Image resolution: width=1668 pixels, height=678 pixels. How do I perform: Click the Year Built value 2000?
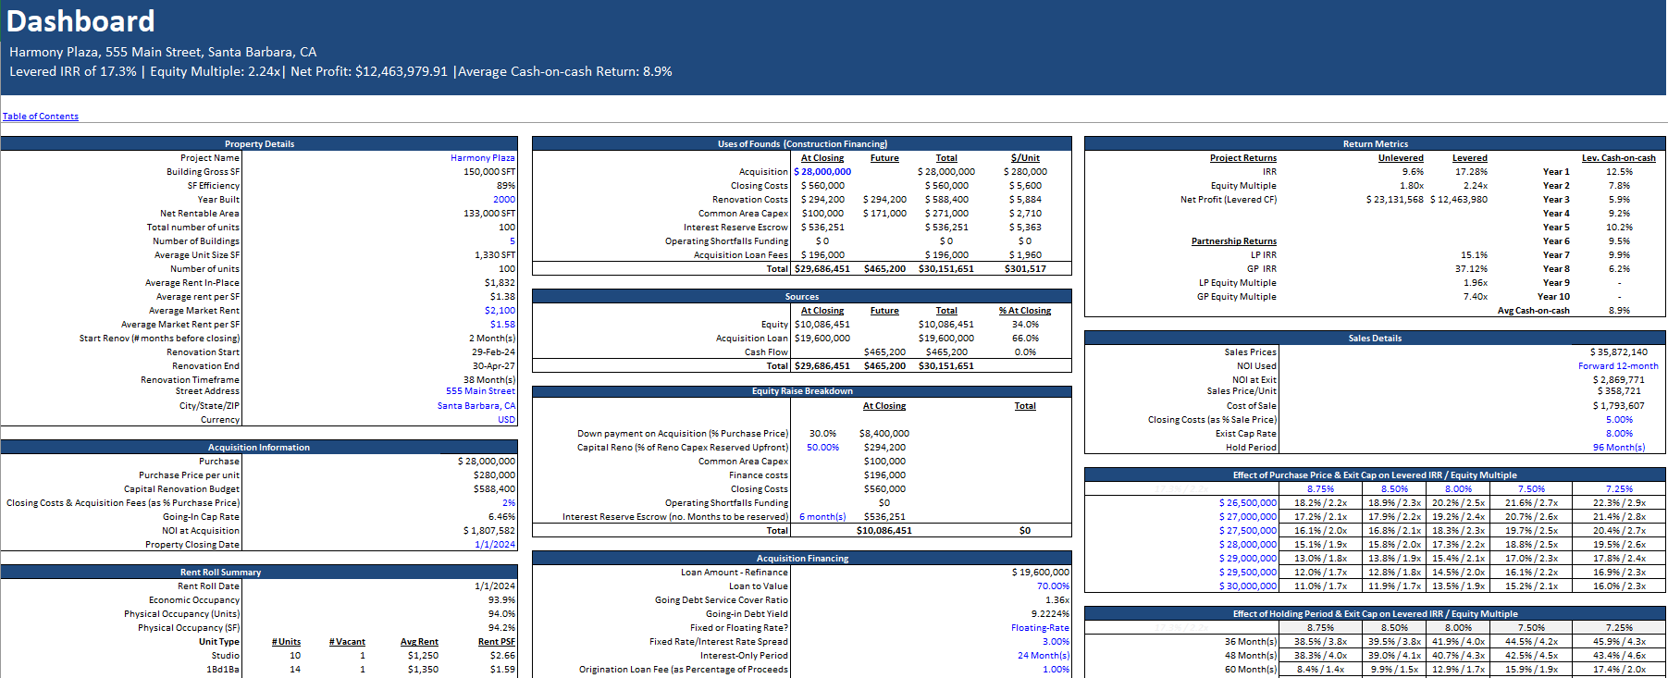(x=504, y=200)
